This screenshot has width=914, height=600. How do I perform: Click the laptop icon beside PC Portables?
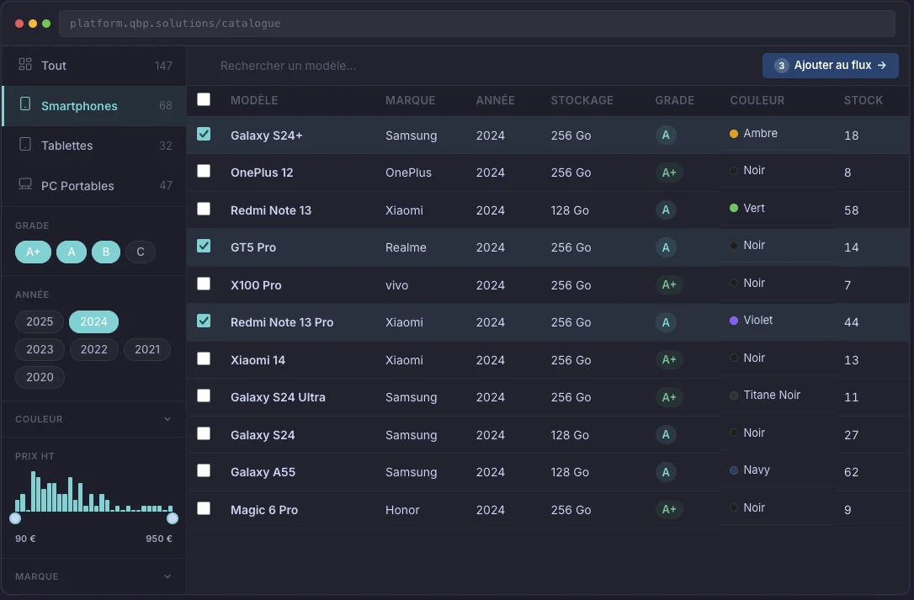(25, 184)
